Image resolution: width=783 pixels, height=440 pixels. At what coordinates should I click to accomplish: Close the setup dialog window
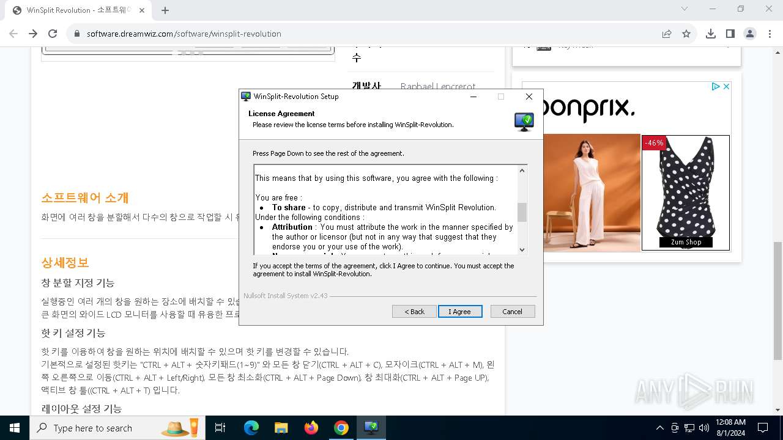(529, 97)
